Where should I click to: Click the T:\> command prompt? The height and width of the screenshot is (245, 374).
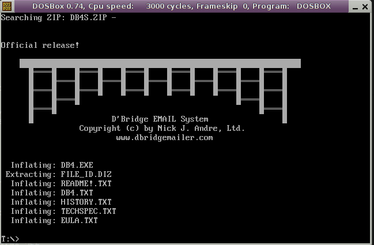coord(10,239)
